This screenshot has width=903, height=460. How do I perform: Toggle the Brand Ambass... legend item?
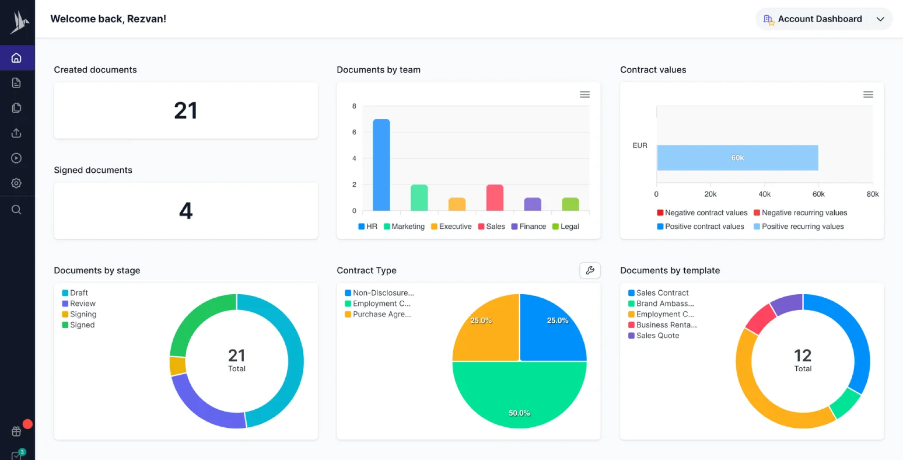click(661, 304)
